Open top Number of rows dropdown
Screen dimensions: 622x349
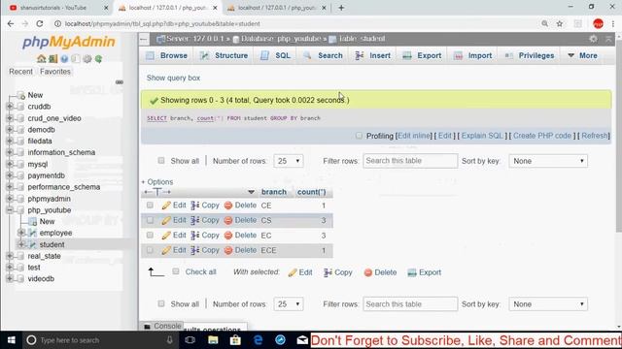point(289,161)
